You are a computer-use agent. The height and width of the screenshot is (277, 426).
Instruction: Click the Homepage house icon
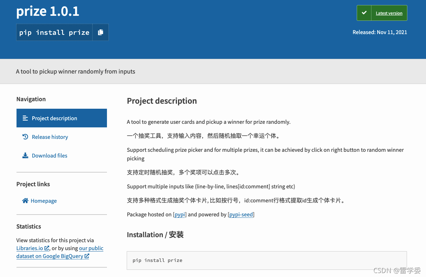(25, 201)
